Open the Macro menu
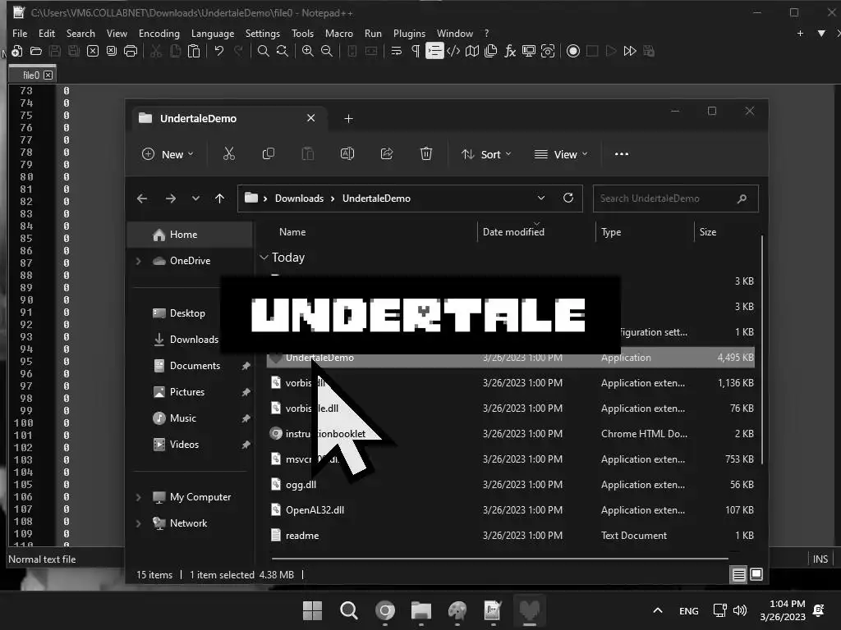 [339, 33]
